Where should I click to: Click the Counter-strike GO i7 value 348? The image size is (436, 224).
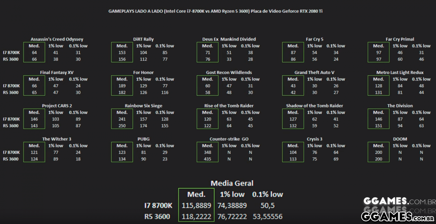point(207,152)
